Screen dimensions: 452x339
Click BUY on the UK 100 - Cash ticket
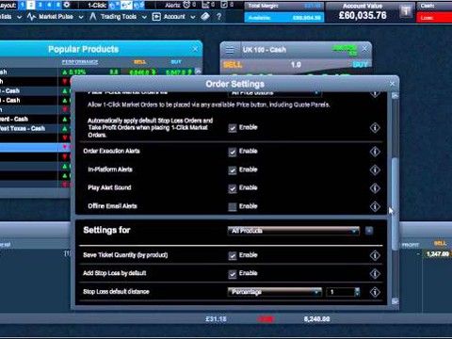coord(360,65)
